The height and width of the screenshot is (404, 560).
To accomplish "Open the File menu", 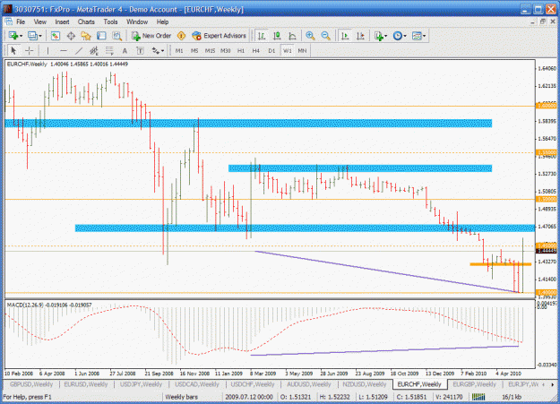I will [21, 21].
